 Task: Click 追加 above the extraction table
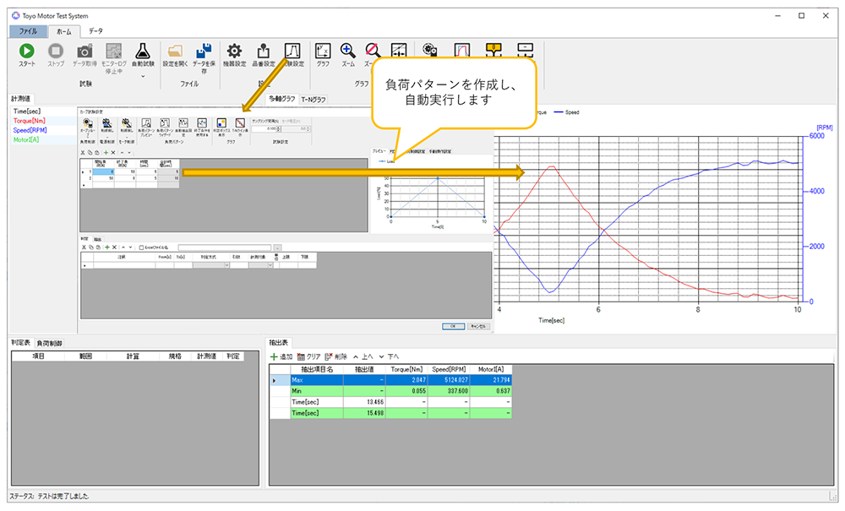point(281,356)
